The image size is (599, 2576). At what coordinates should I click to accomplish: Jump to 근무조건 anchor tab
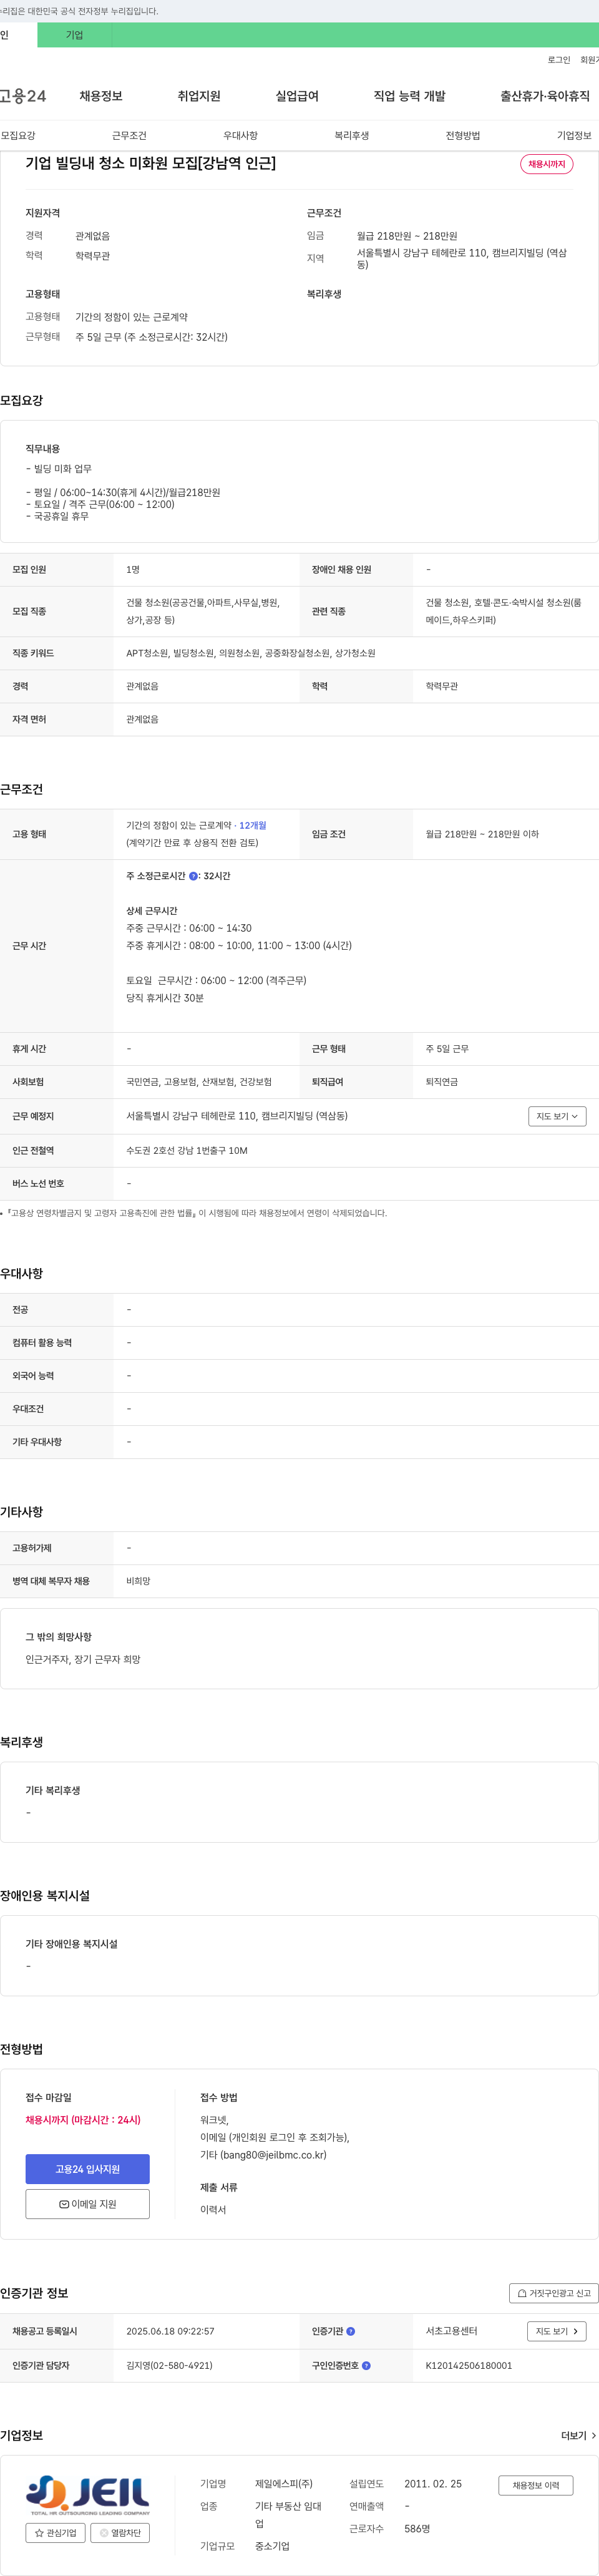tap(129, 135)
